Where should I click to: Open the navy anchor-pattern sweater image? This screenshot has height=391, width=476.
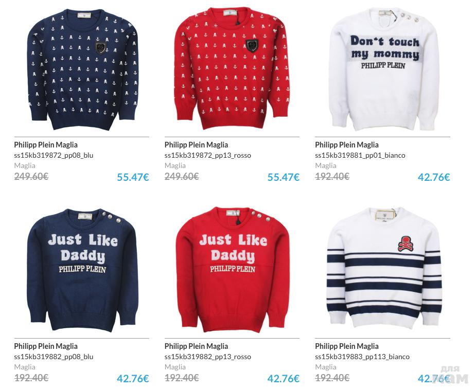[82, 70]
